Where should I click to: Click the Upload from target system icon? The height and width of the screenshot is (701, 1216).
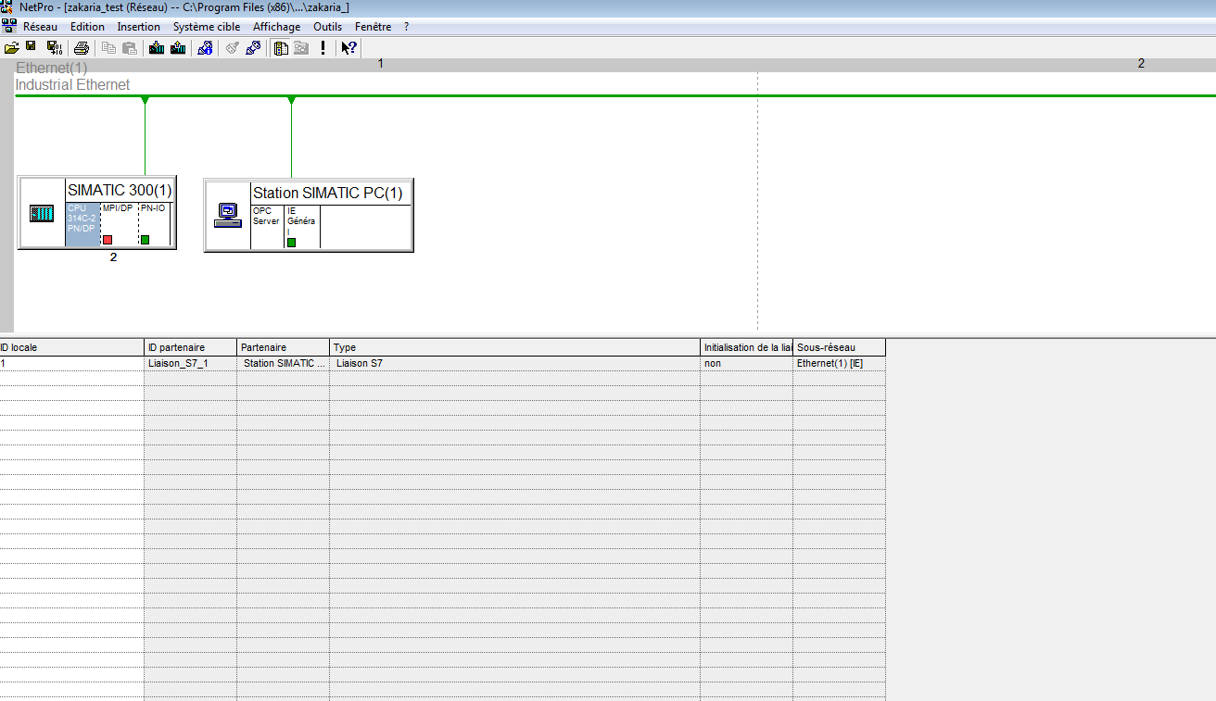[x=178, y=48]
